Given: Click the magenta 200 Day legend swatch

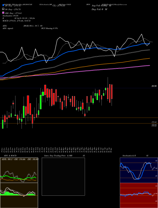Looking at the screenshot, I should pyautogui.click(x=3, y=13).
